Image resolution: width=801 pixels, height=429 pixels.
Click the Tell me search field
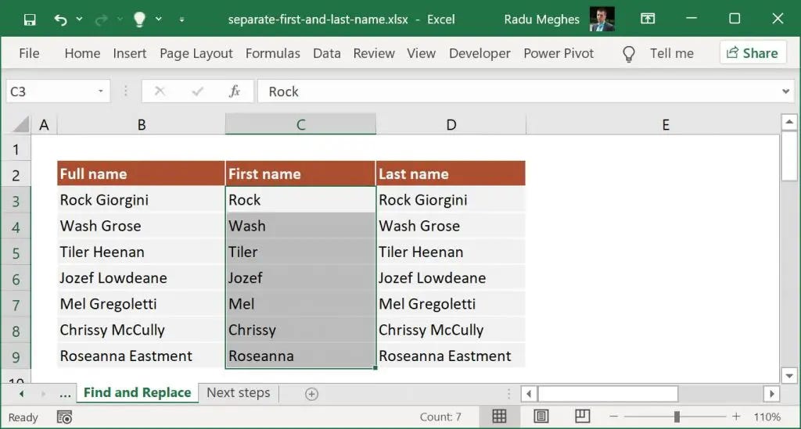(x=671, y=53)
